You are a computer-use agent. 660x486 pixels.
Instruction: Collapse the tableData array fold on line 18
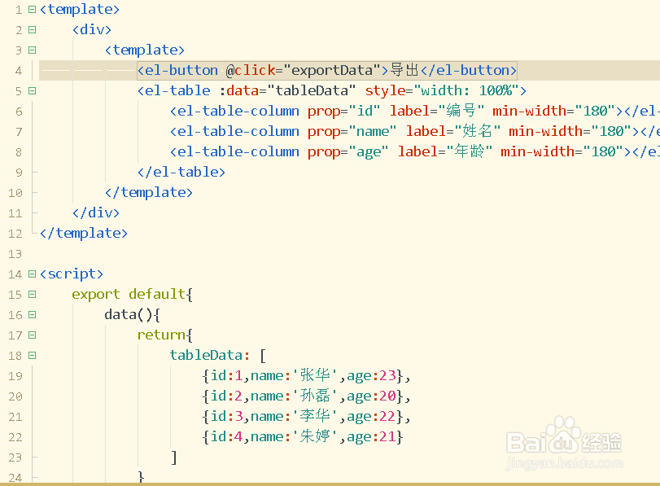(32, 356)
